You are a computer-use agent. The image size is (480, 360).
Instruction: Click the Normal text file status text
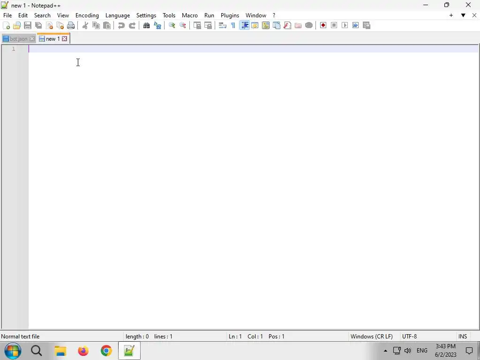20,337
